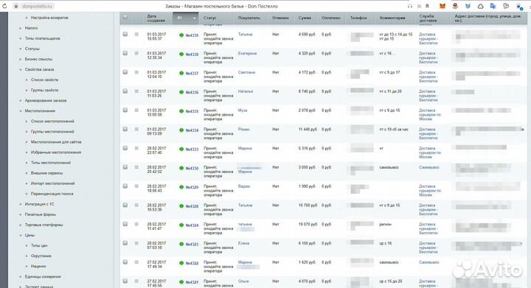This screenshot has height=288, width=531.
Task: Click the donpostello.ru address bar
Action: tap(37, 6)
